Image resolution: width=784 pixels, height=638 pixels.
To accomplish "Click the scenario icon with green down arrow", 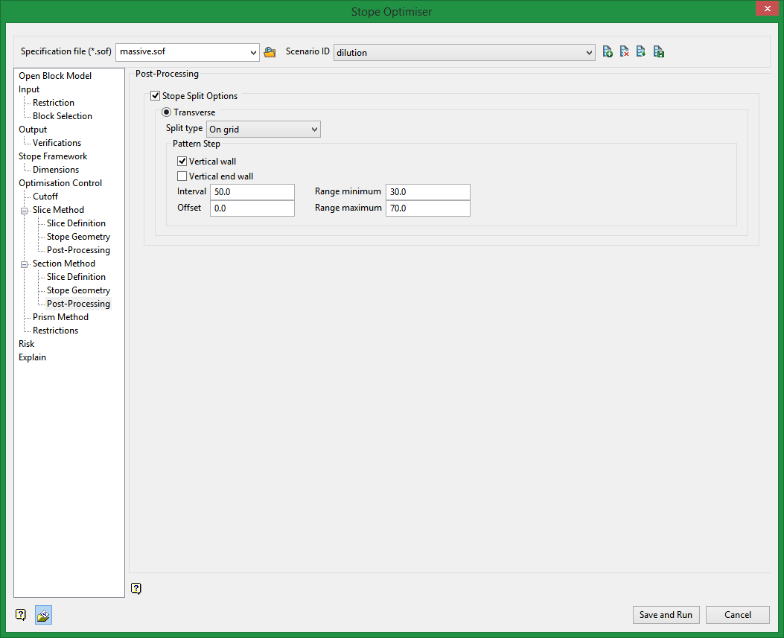I will [x=641, y=52].
